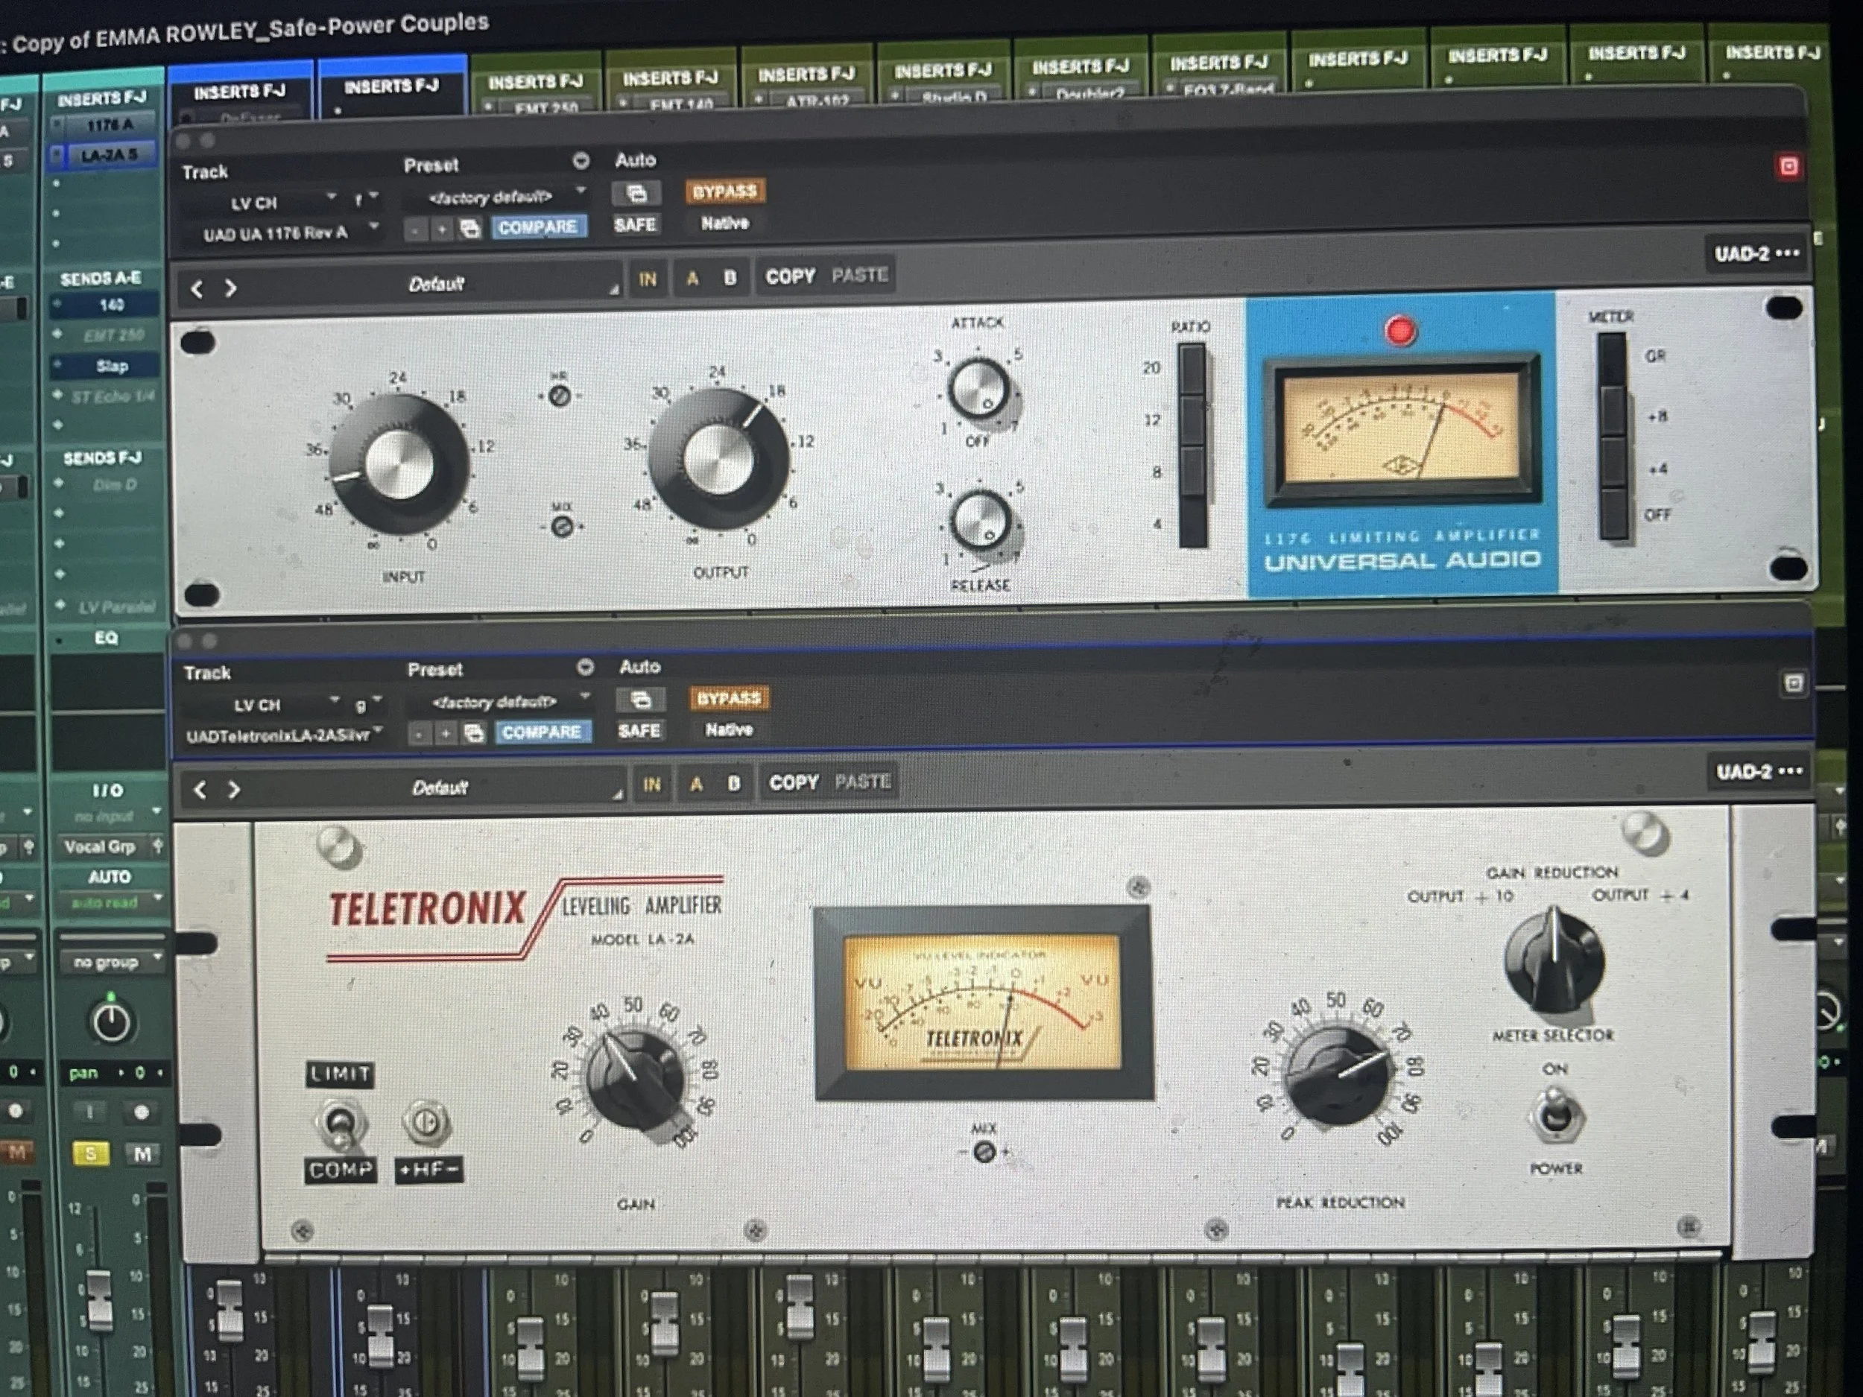Click PASTE on the LA-2A toolbar

[x=863, y=781]
